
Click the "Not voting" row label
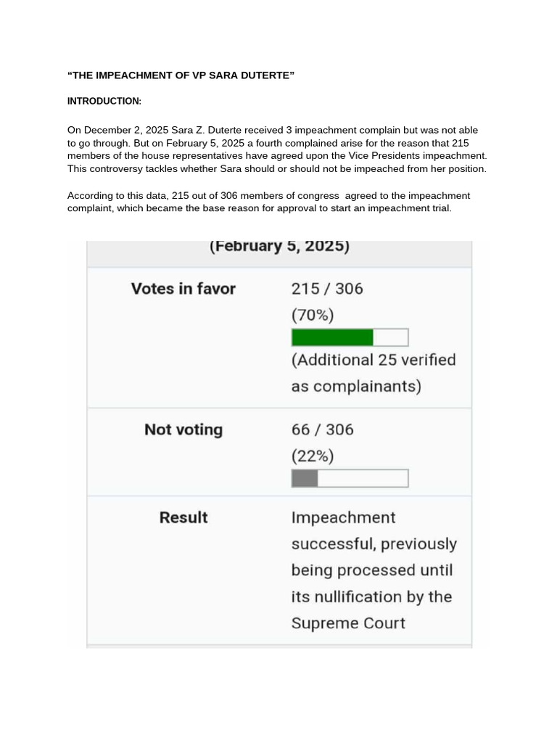click(183, 430)
